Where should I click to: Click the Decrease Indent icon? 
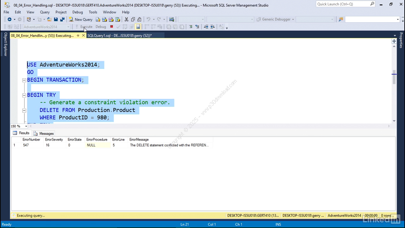click(206, 27)
